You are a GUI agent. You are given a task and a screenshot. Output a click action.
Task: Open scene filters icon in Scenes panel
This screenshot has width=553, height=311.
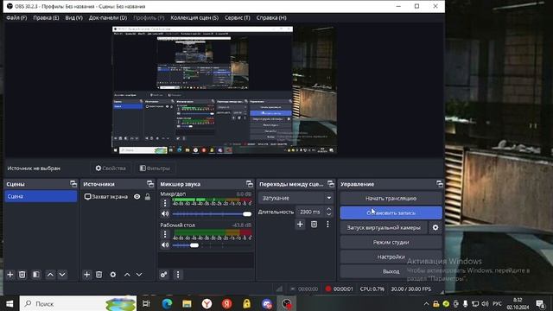36,275
